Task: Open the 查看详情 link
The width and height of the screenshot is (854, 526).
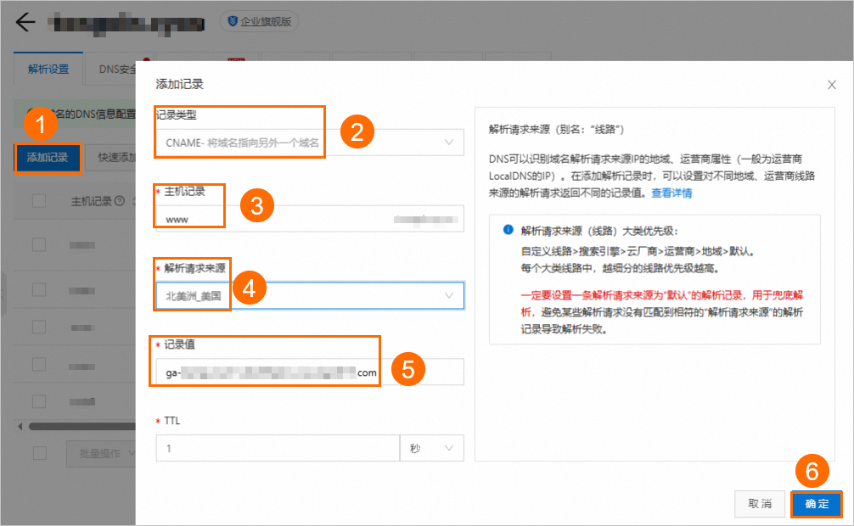Action: click(671, 193)
